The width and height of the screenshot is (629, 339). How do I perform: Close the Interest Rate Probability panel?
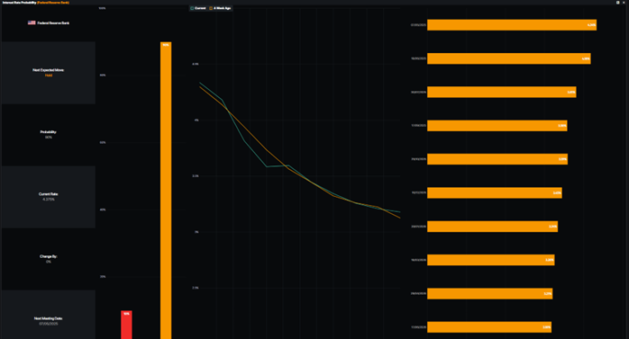point(624,3)
